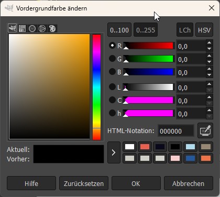This screenshot has width=220, height=197.
Task: Select the L lightness radio button
Action: (112, 87)
